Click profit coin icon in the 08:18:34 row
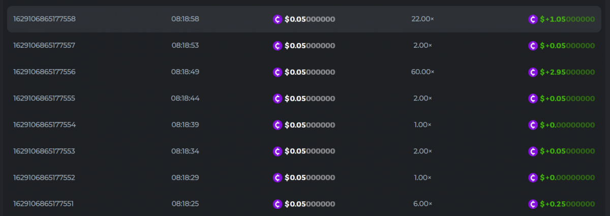The height and width of the screenshot is (216, 610). pyautogui.click(x=533, y=151)
